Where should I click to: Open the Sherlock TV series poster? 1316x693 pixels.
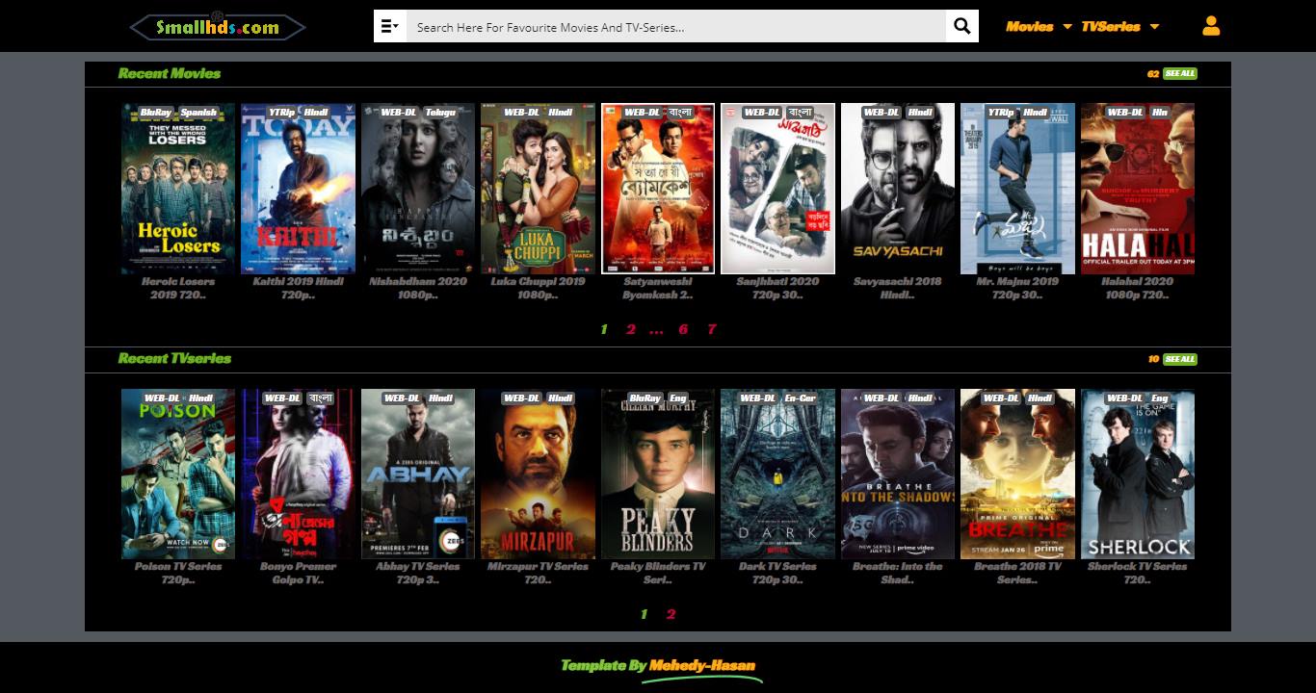click(x=1138, y=474)
